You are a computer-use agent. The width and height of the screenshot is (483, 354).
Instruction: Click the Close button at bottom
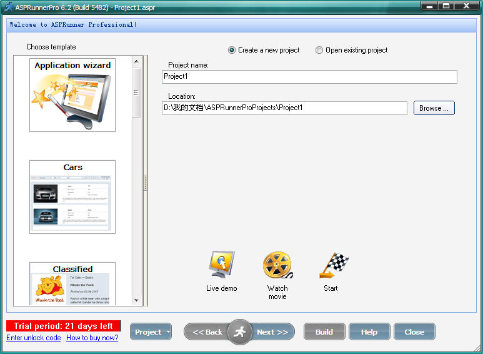point(415,332)
